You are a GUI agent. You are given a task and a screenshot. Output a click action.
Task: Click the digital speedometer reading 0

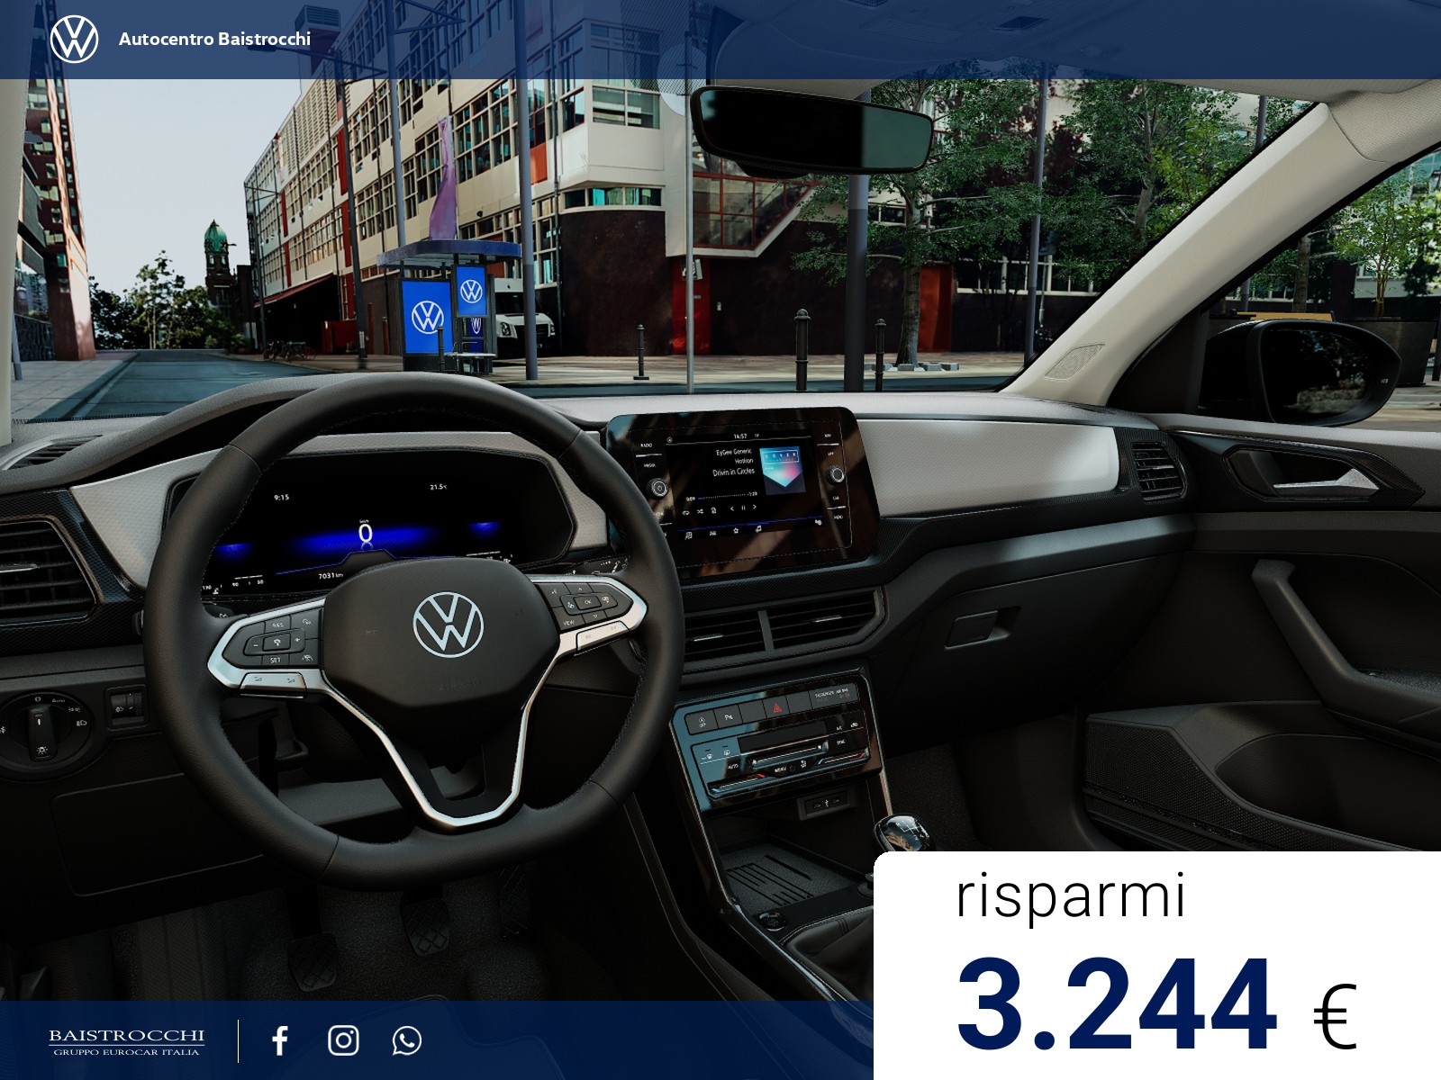365,534
